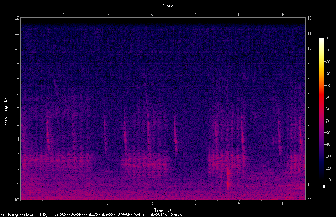Viewport: 336px width, 217px height.
Task: Click '12' on the right frequency axis
Action: click(x=309, y=18)
